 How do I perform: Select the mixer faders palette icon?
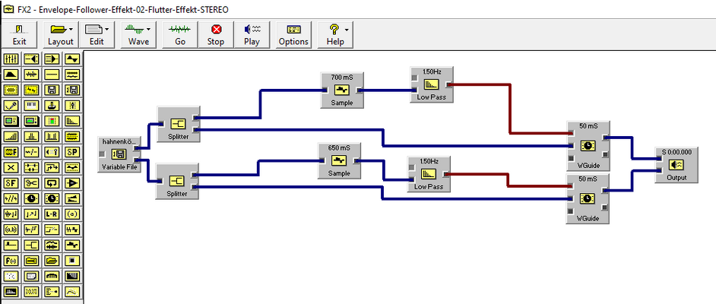coord(11,59)
